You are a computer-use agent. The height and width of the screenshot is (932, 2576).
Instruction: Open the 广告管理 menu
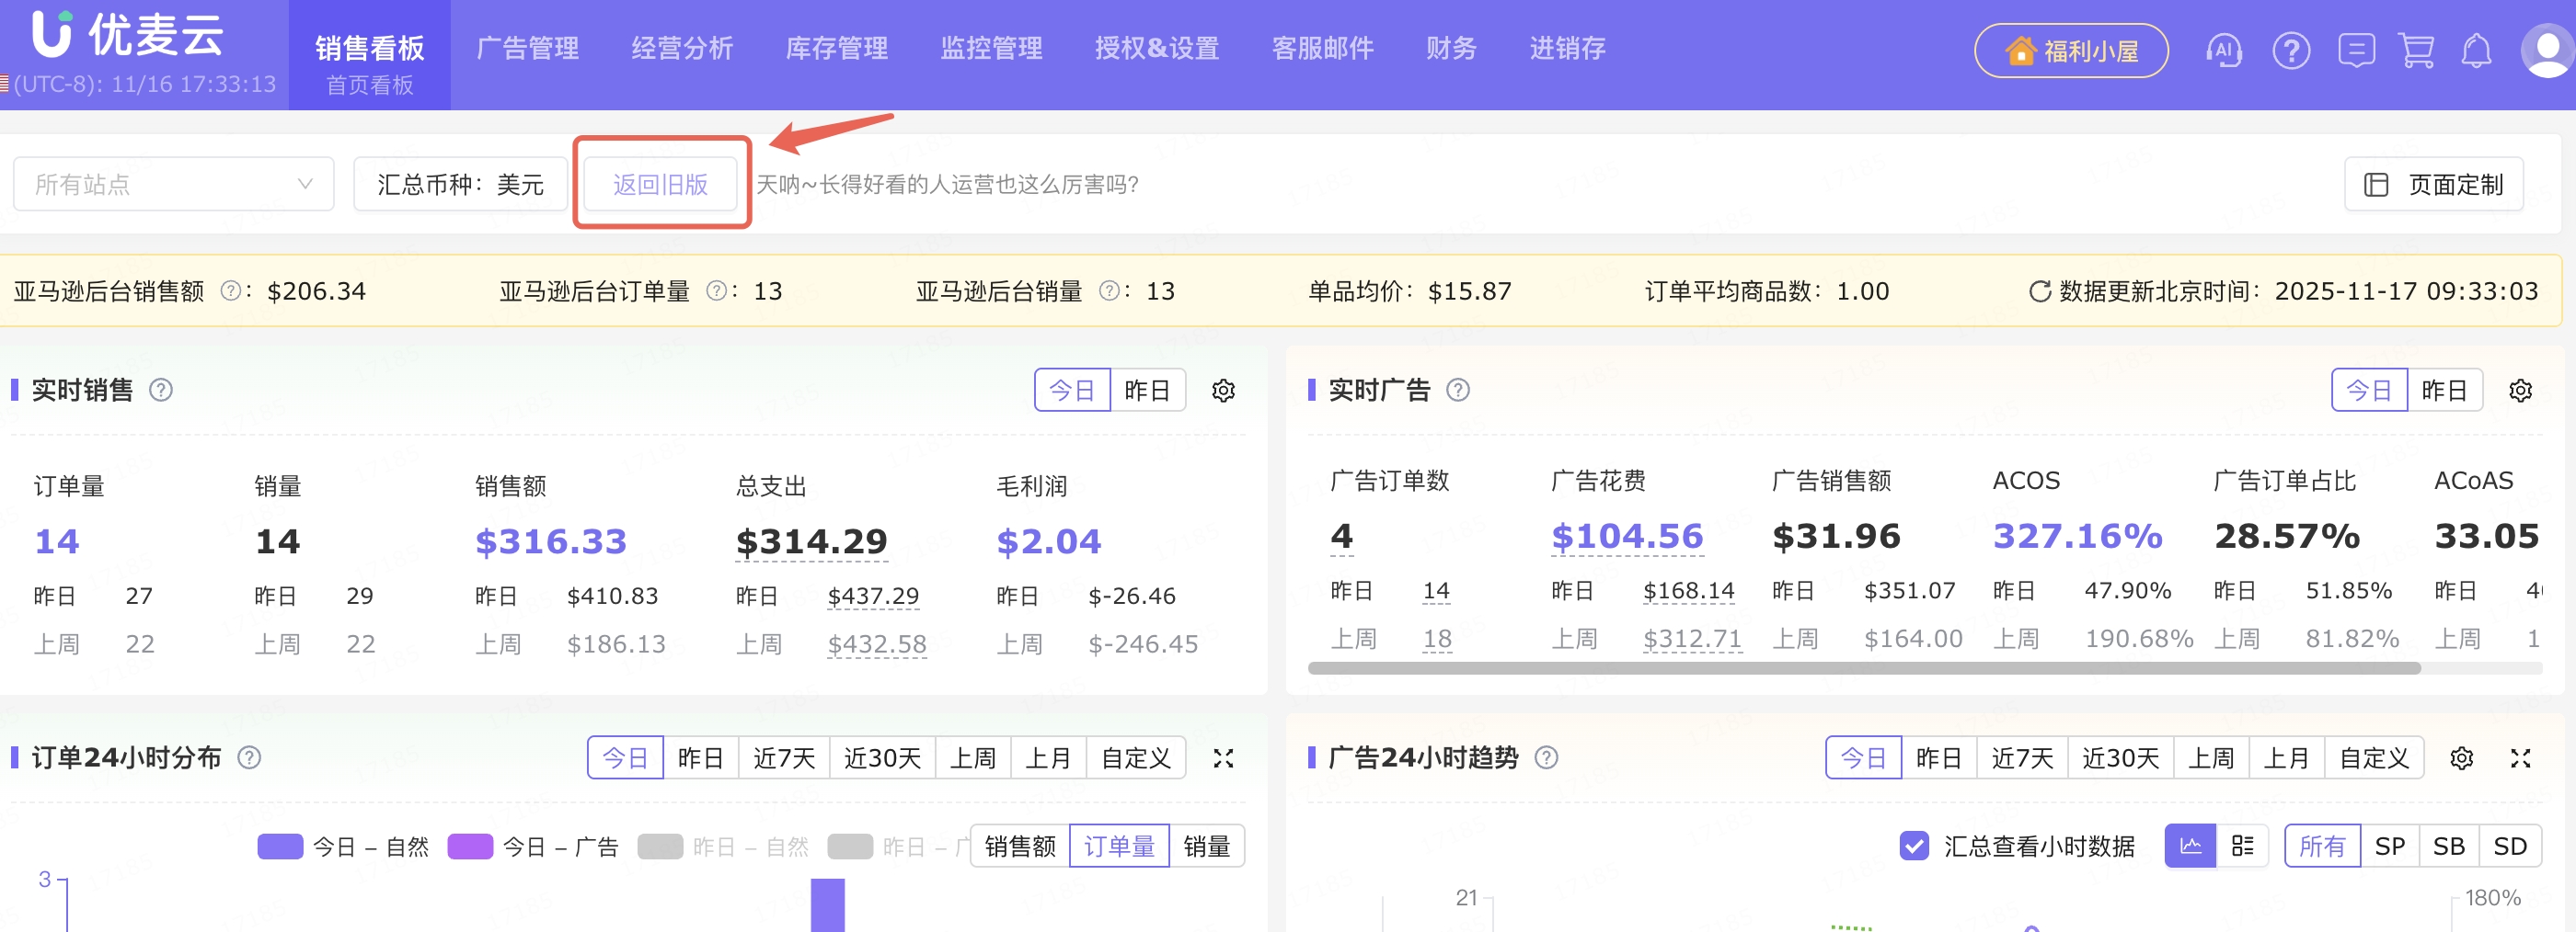click(527, 48)
